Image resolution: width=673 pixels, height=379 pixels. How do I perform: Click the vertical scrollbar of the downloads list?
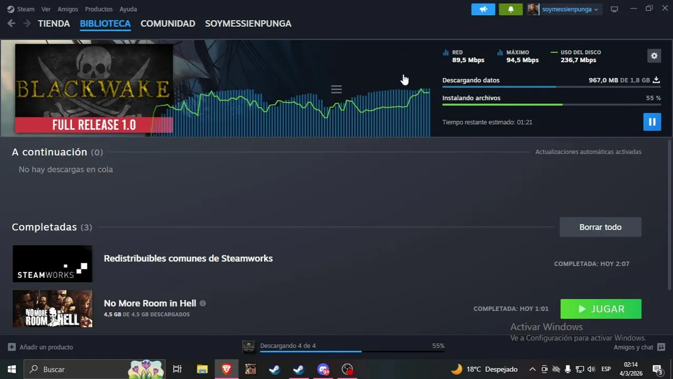(x=670, y=214)
